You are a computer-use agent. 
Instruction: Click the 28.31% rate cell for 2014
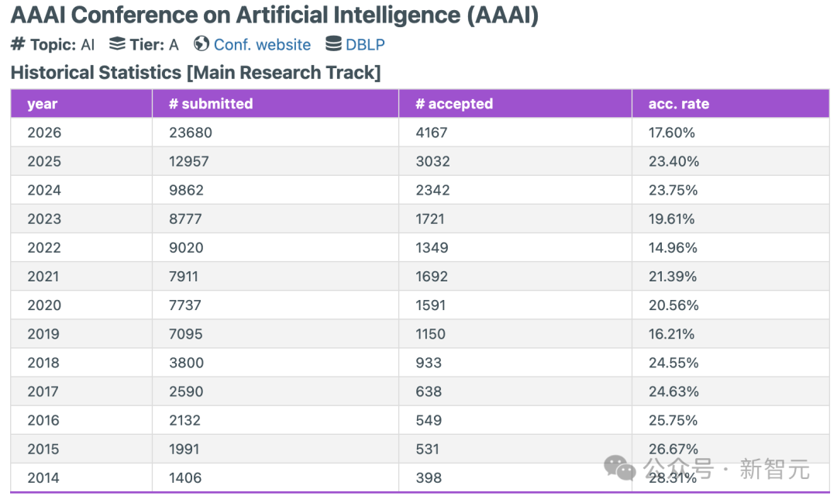point(671,478)
